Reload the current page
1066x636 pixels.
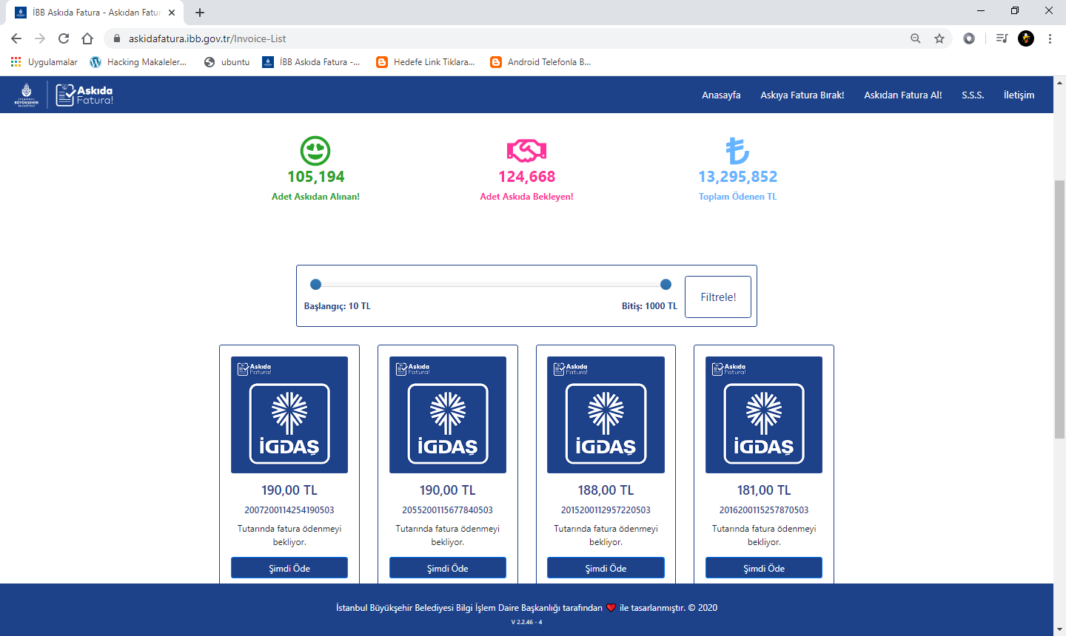click(64, 38)
